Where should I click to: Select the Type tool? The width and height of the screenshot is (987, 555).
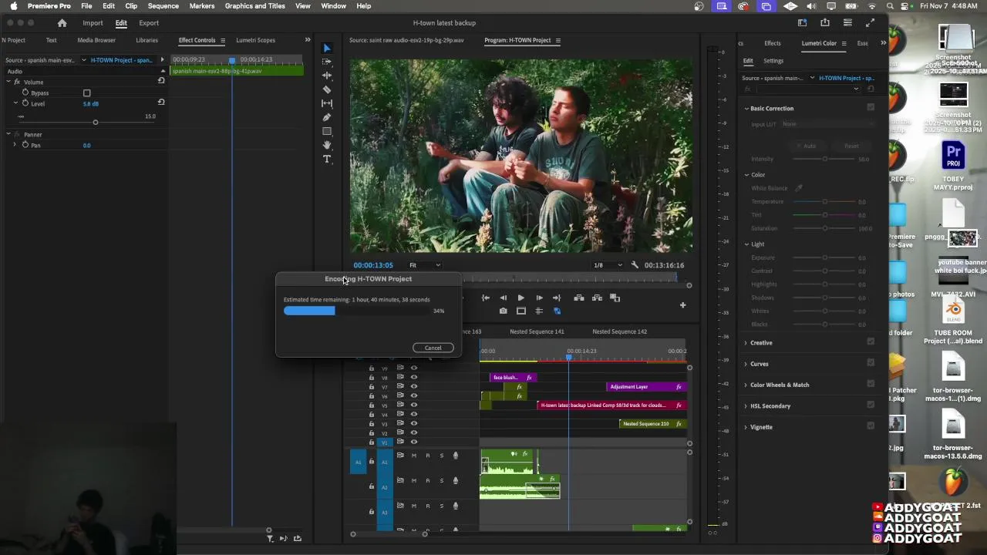pos(327,160)
